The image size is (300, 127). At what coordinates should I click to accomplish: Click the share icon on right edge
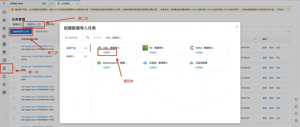pyautogui.click(x=296, y=113)
